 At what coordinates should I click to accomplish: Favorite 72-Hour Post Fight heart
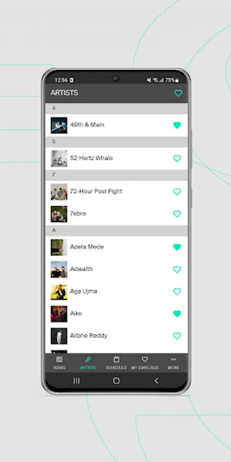point(177,192)
